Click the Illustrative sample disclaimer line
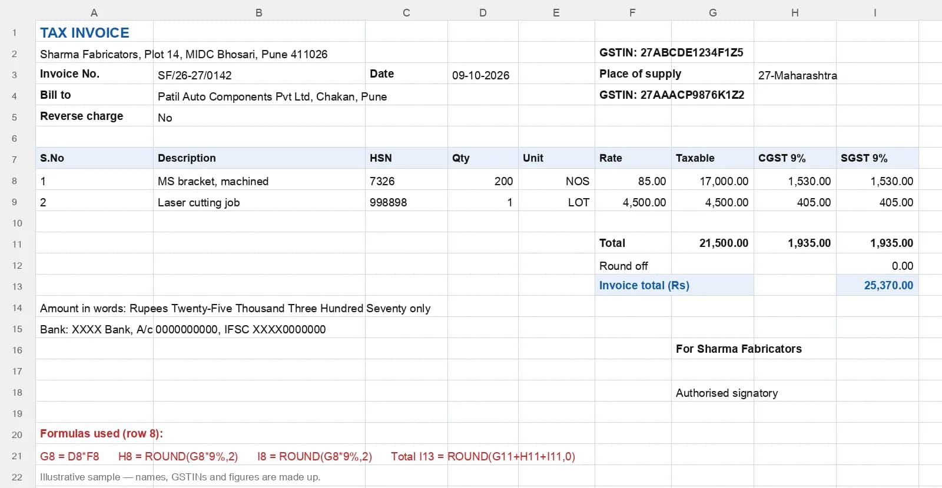 [180, 477]
